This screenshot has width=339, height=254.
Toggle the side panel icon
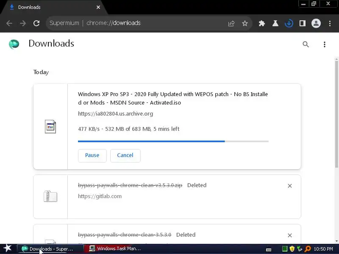303,23
